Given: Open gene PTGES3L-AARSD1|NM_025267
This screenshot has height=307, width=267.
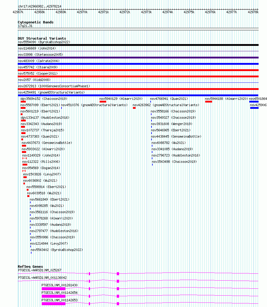Looking at the screenshot, I should coord(40,270).
